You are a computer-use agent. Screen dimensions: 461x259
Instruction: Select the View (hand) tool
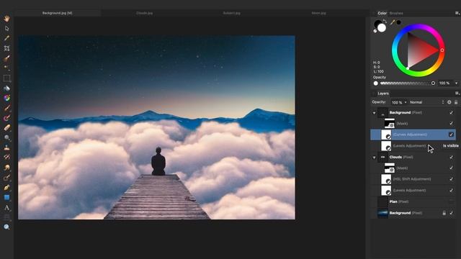click(6, 19)
